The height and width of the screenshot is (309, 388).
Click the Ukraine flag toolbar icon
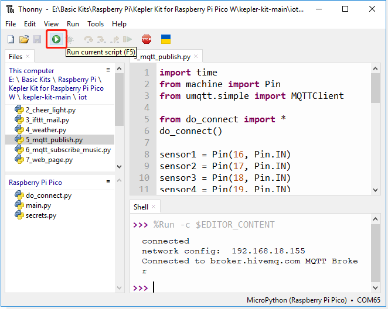point(166,39)
